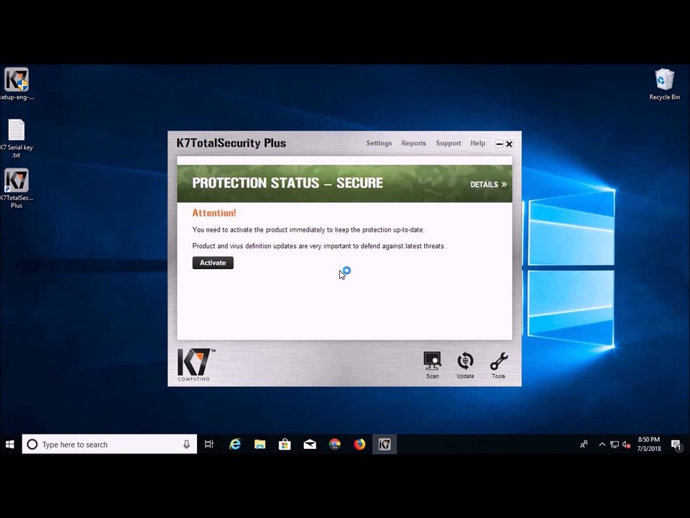This screenshot has height=518, width=690.
Task: Open protection status DETAILS
Action: pos(488,185)
